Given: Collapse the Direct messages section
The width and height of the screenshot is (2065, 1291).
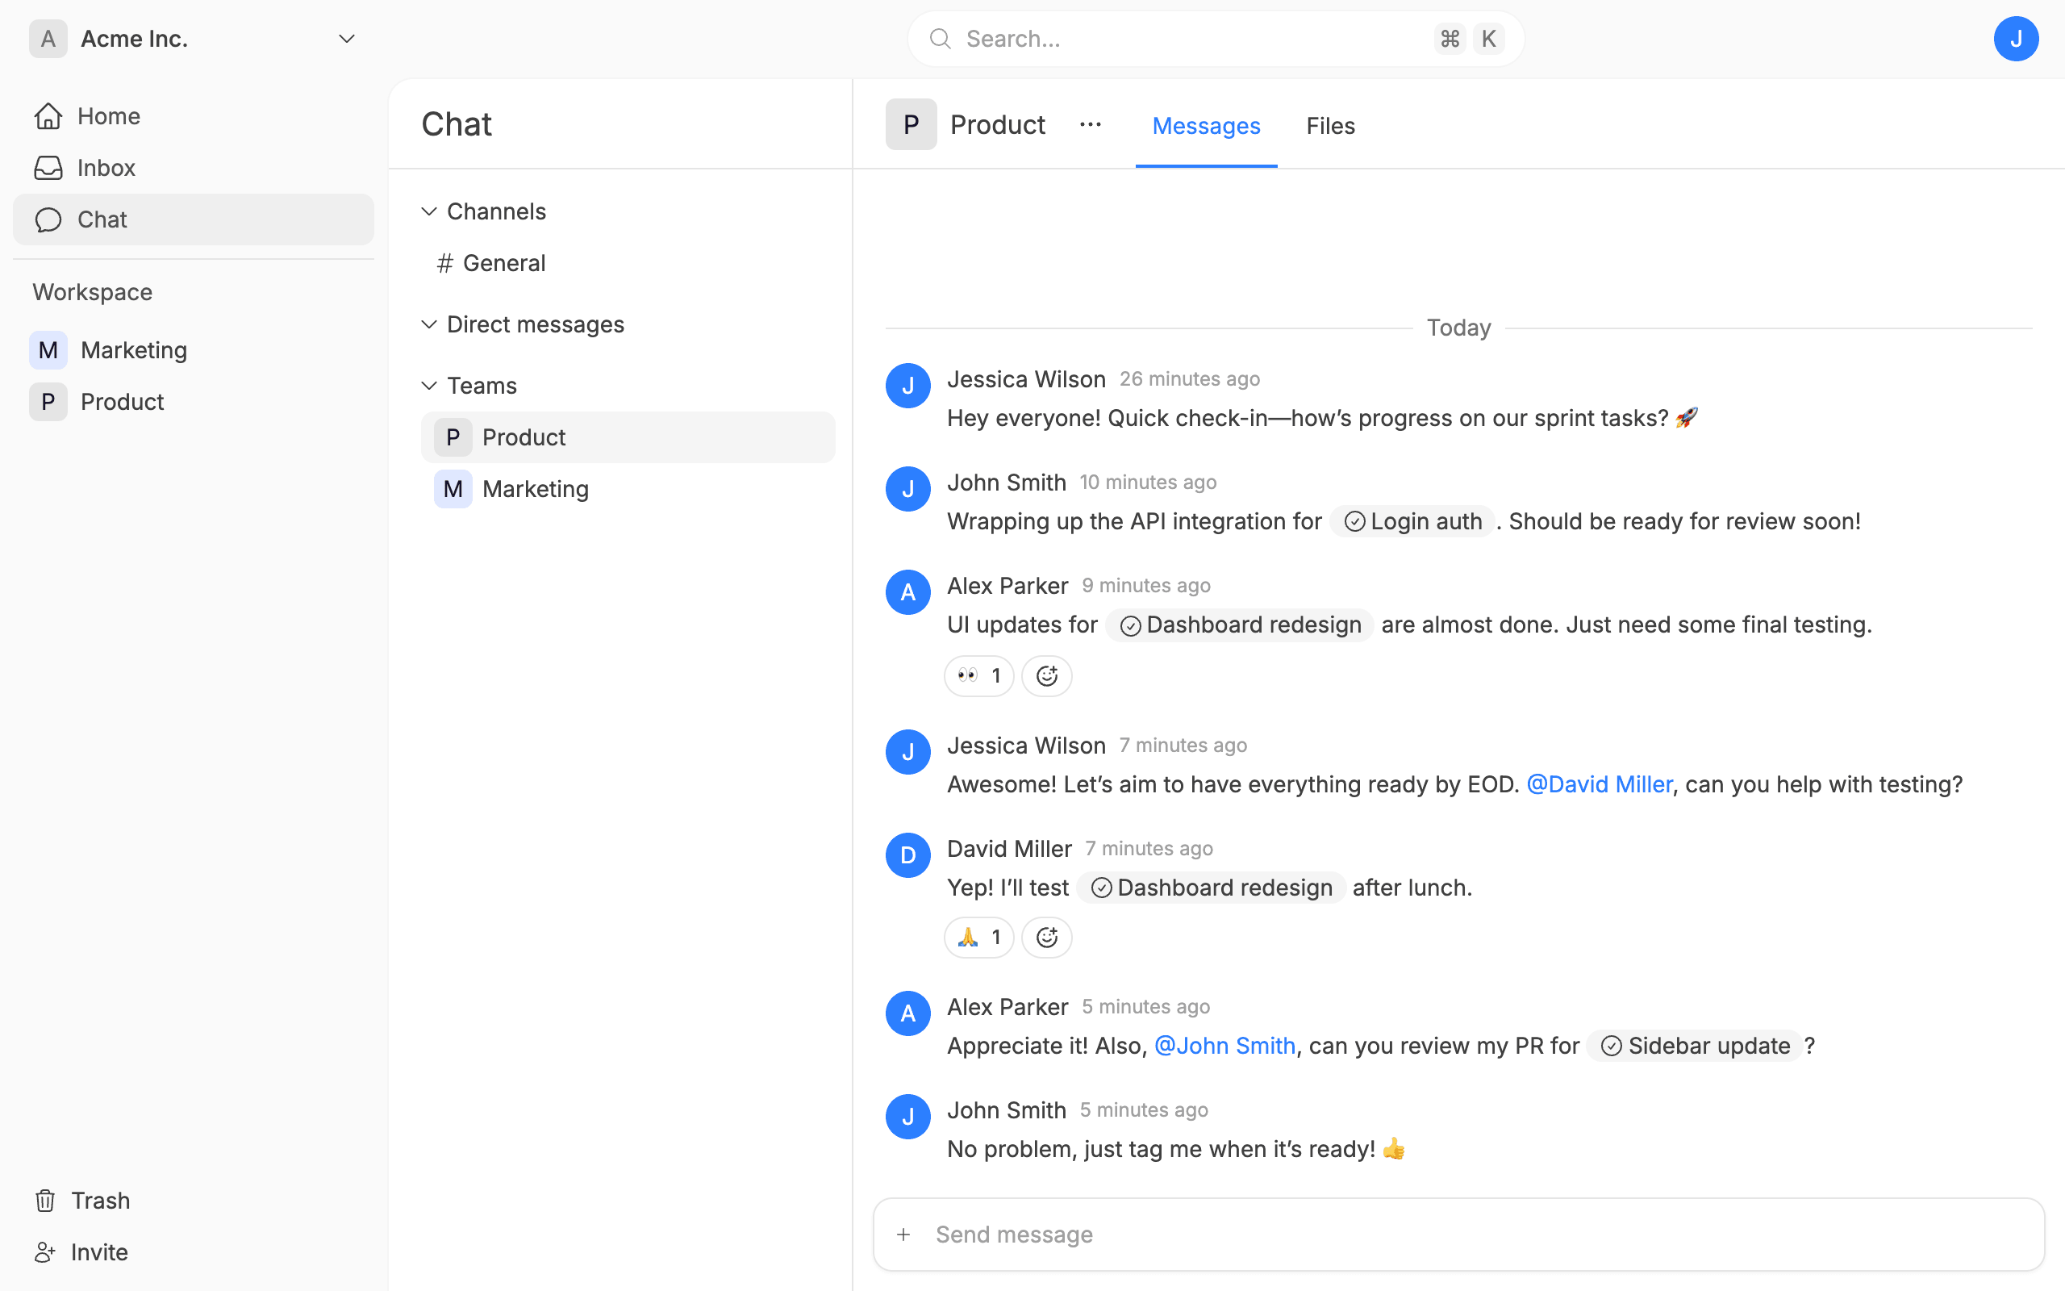Looking at the screenshot, I should coord(429,324).
